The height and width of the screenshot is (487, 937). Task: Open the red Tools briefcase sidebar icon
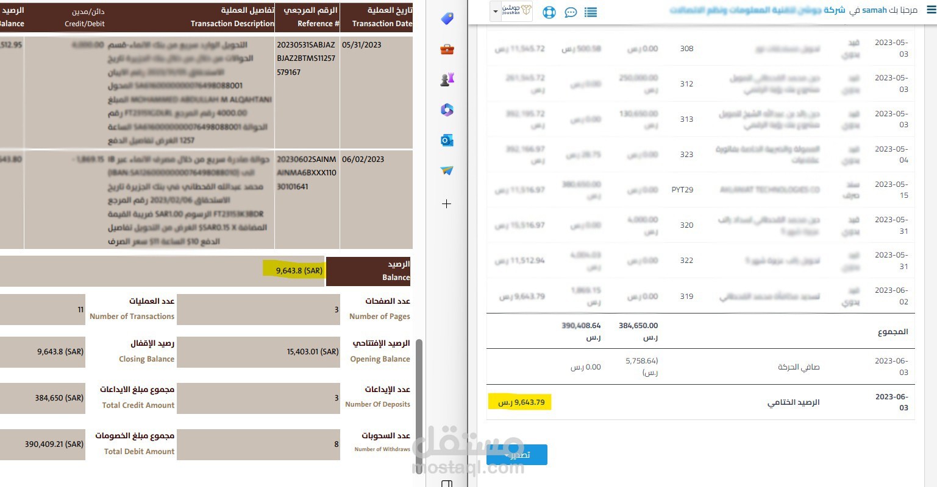tap(447, 49)
